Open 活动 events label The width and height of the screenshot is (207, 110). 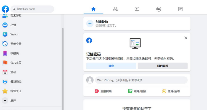click(13, 72)
